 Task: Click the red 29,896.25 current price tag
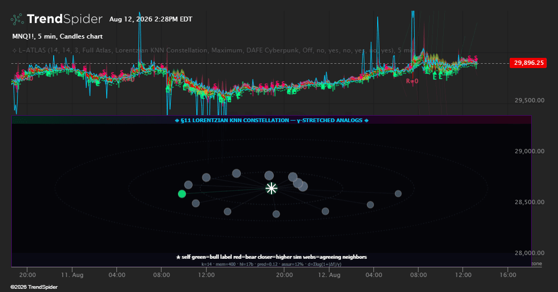(x=528, y=63)
